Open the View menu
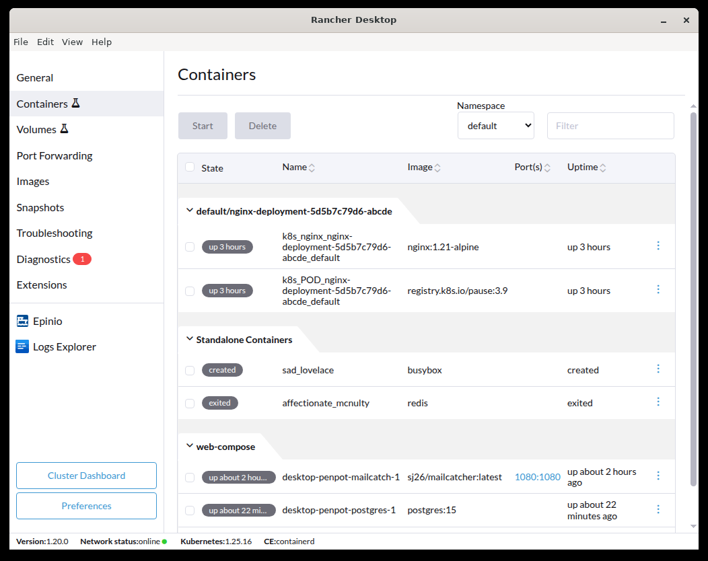The image size is (708, 561). point(72,42)
